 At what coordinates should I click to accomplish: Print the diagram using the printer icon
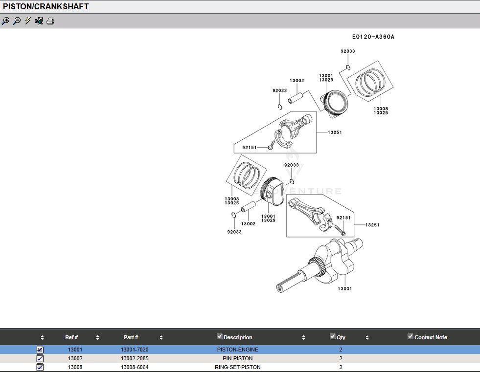pyautogui.click(x=50, y=21)
